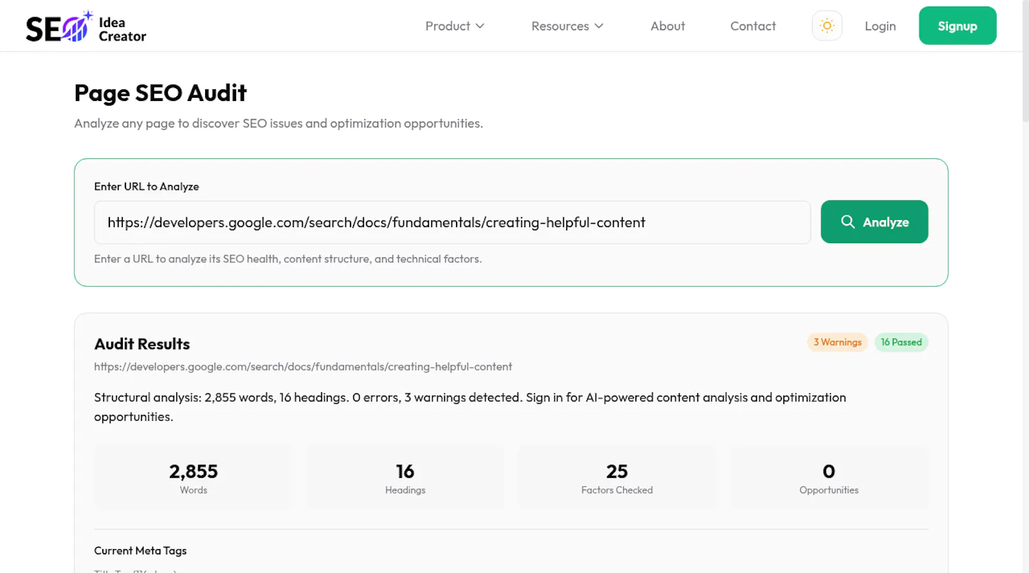Image resolution: width=1029 pixels, height=573 pixels.
Task: Expand the Product dropdown menu
Action: [455, 26]
